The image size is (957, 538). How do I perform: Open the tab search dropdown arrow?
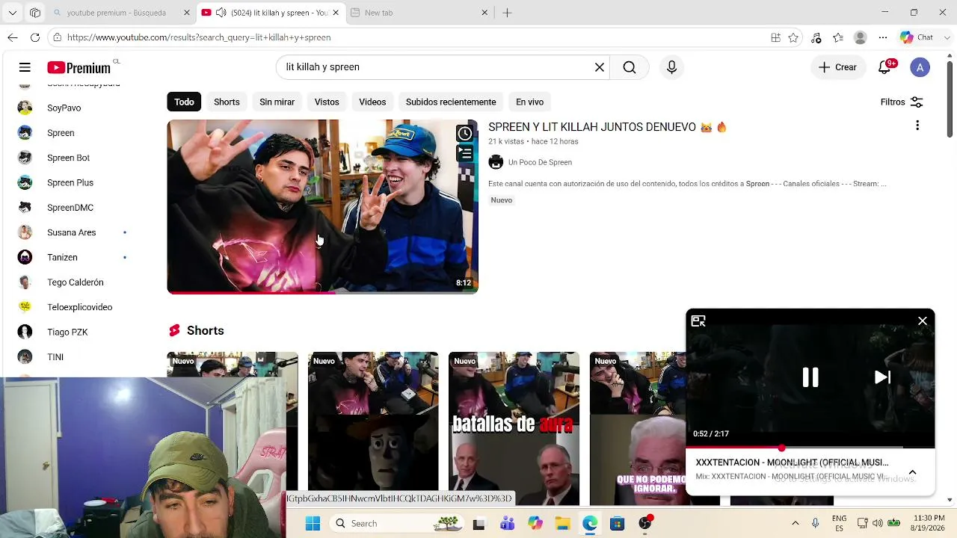pos(13,13)
